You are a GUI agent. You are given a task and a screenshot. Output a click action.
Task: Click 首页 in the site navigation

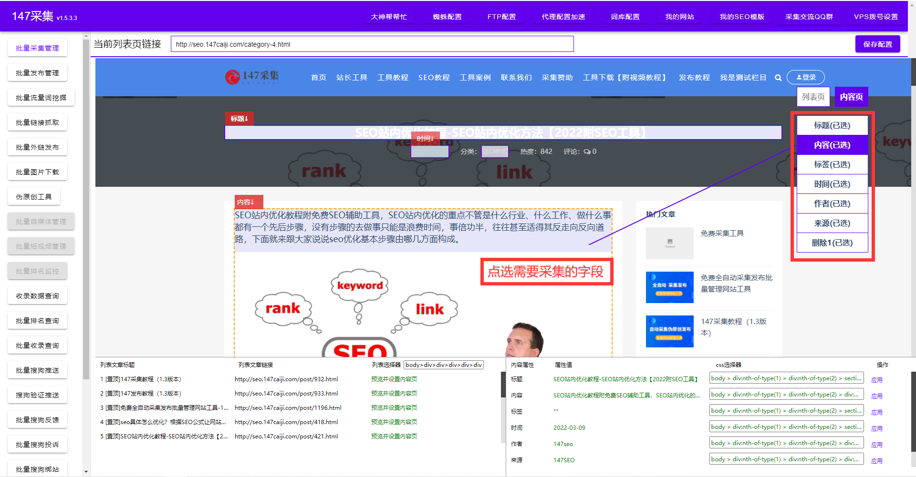pos(318,77)
